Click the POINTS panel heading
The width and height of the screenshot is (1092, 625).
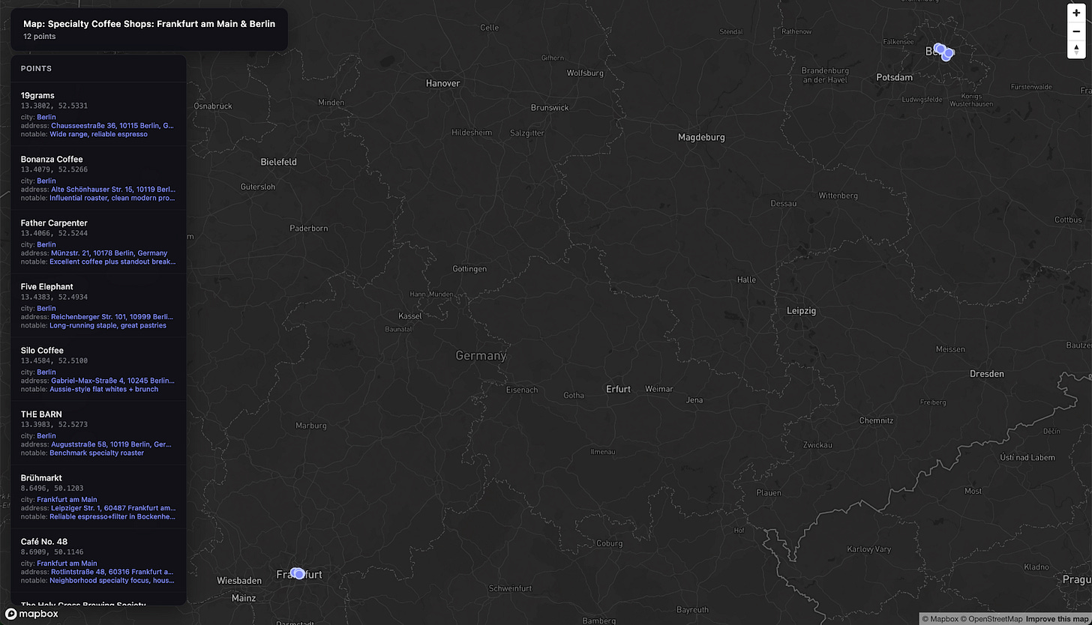click(36, 68)
